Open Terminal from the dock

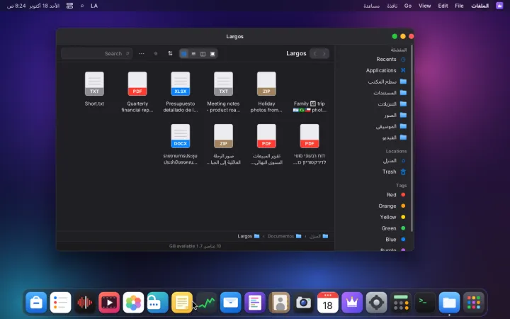tap(425, 303)
